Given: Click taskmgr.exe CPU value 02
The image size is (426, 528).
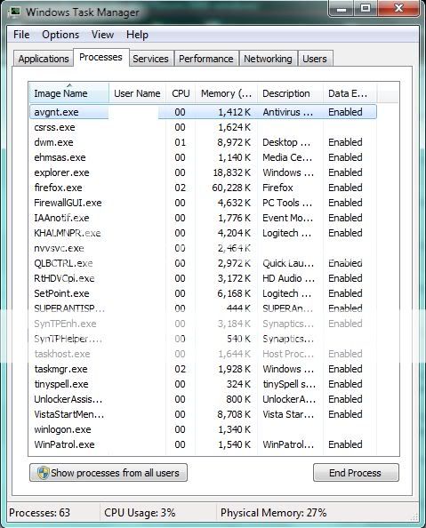Looking at the screenshot, I should (x=180, y=369).
